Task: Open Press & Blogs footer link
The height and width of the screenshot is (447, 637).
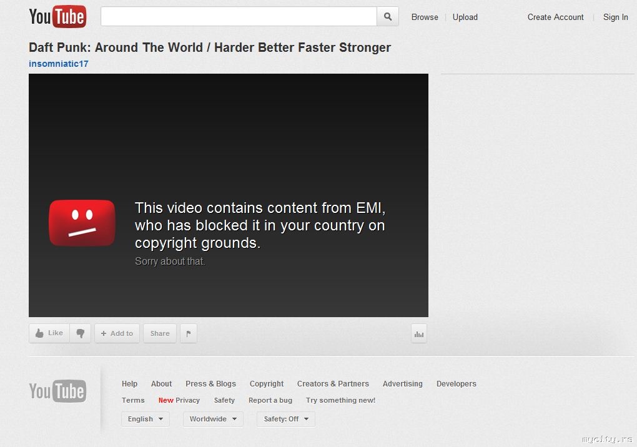Action: click(x=210, y=384)
